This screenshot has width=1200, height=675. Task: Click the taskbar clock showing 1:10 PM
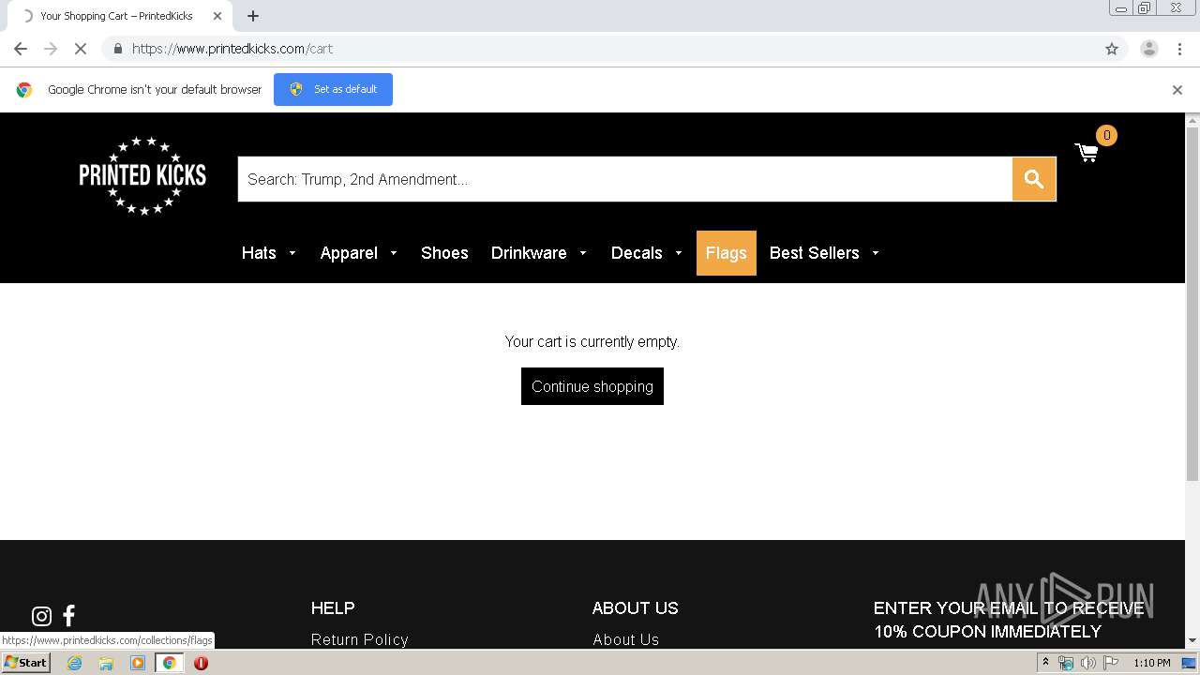tap(1151, 663)
